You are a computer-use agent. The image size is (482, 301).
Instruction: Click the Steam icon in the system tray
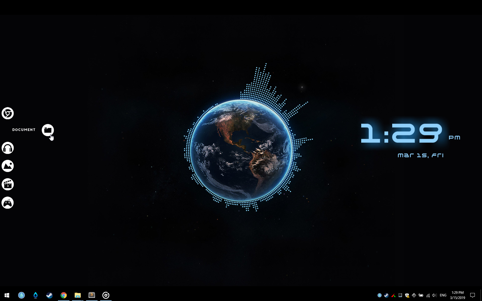(386, 295)
